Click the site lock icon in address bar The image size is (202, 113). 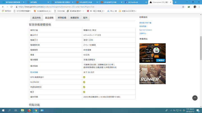point(17,7)
